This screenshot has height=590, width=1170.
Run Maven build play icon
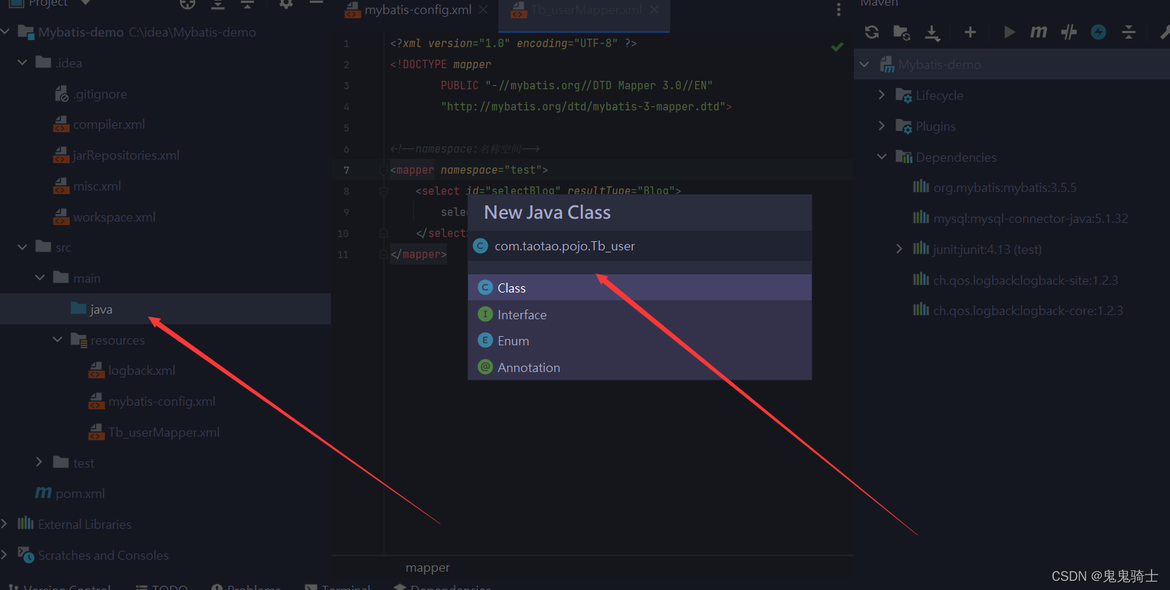1009,32
